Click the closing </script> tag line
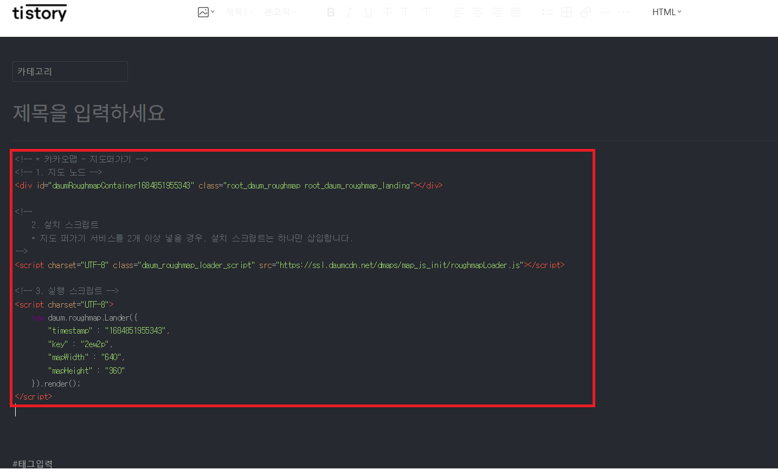This screenshot has height=476, width=778. (x=34, y=397)
